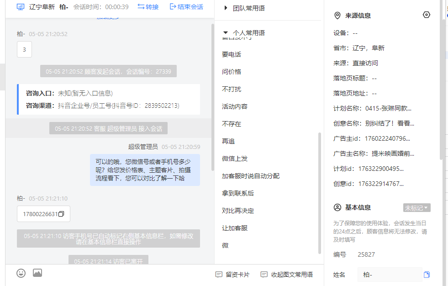
Task: Select the 不打扰 quick phrase
Action: [232, 89]
